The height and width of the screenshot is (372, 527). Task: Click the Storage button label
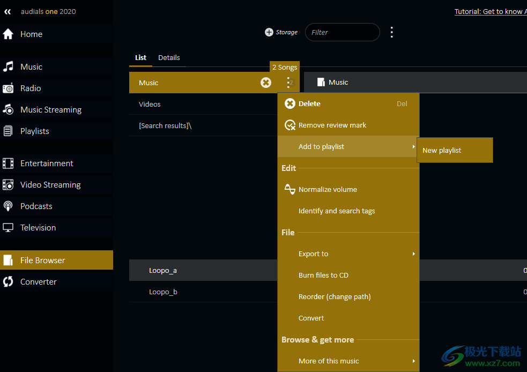286,32
